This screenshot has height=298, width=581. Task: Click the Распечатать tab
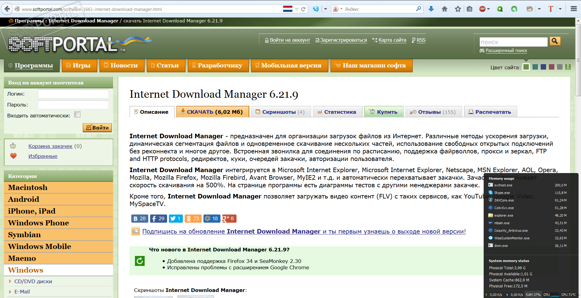[x=491, y=112]
